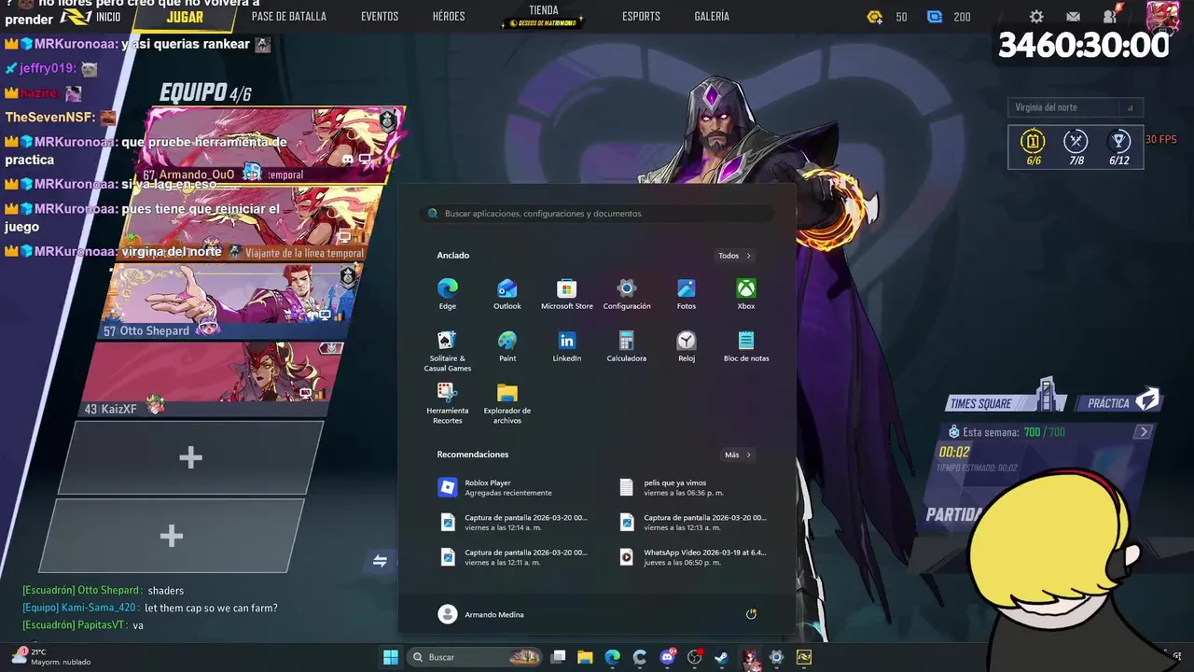Open the game mail envelope icon
This screenshot has width=1194, height=672.
1074,17
